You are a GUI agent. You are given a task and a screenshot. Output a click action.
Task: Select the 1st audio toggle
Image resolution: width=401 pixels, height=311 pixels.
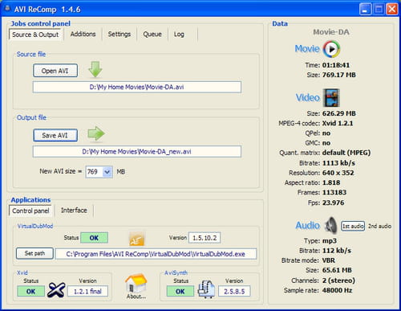click(x=353, y=226)
